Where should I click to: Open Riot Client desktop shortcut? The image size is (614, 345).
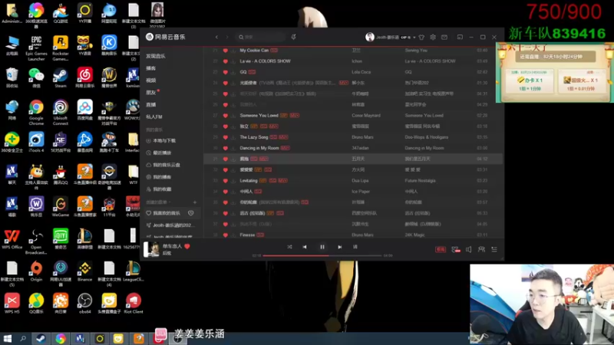[x=133, y=304]
